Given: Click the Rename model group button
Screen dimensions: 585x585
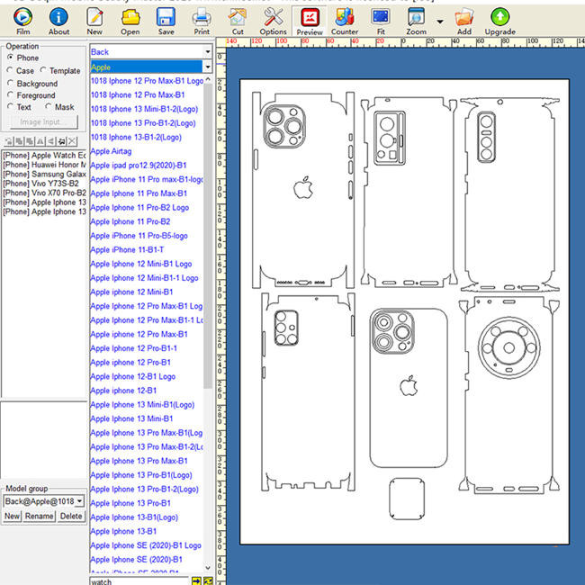Looking at the screenshot, I should (40, 516).
